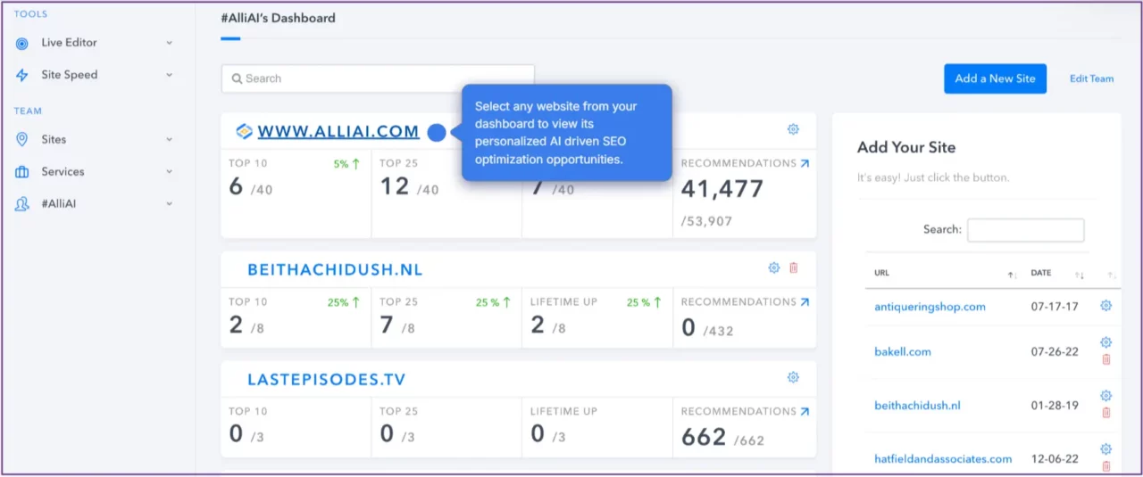The width and height of the screenshot is (1143, 477).
Task: Open settings gear in beithachidush.nl table row
Action: [1105, 396]
